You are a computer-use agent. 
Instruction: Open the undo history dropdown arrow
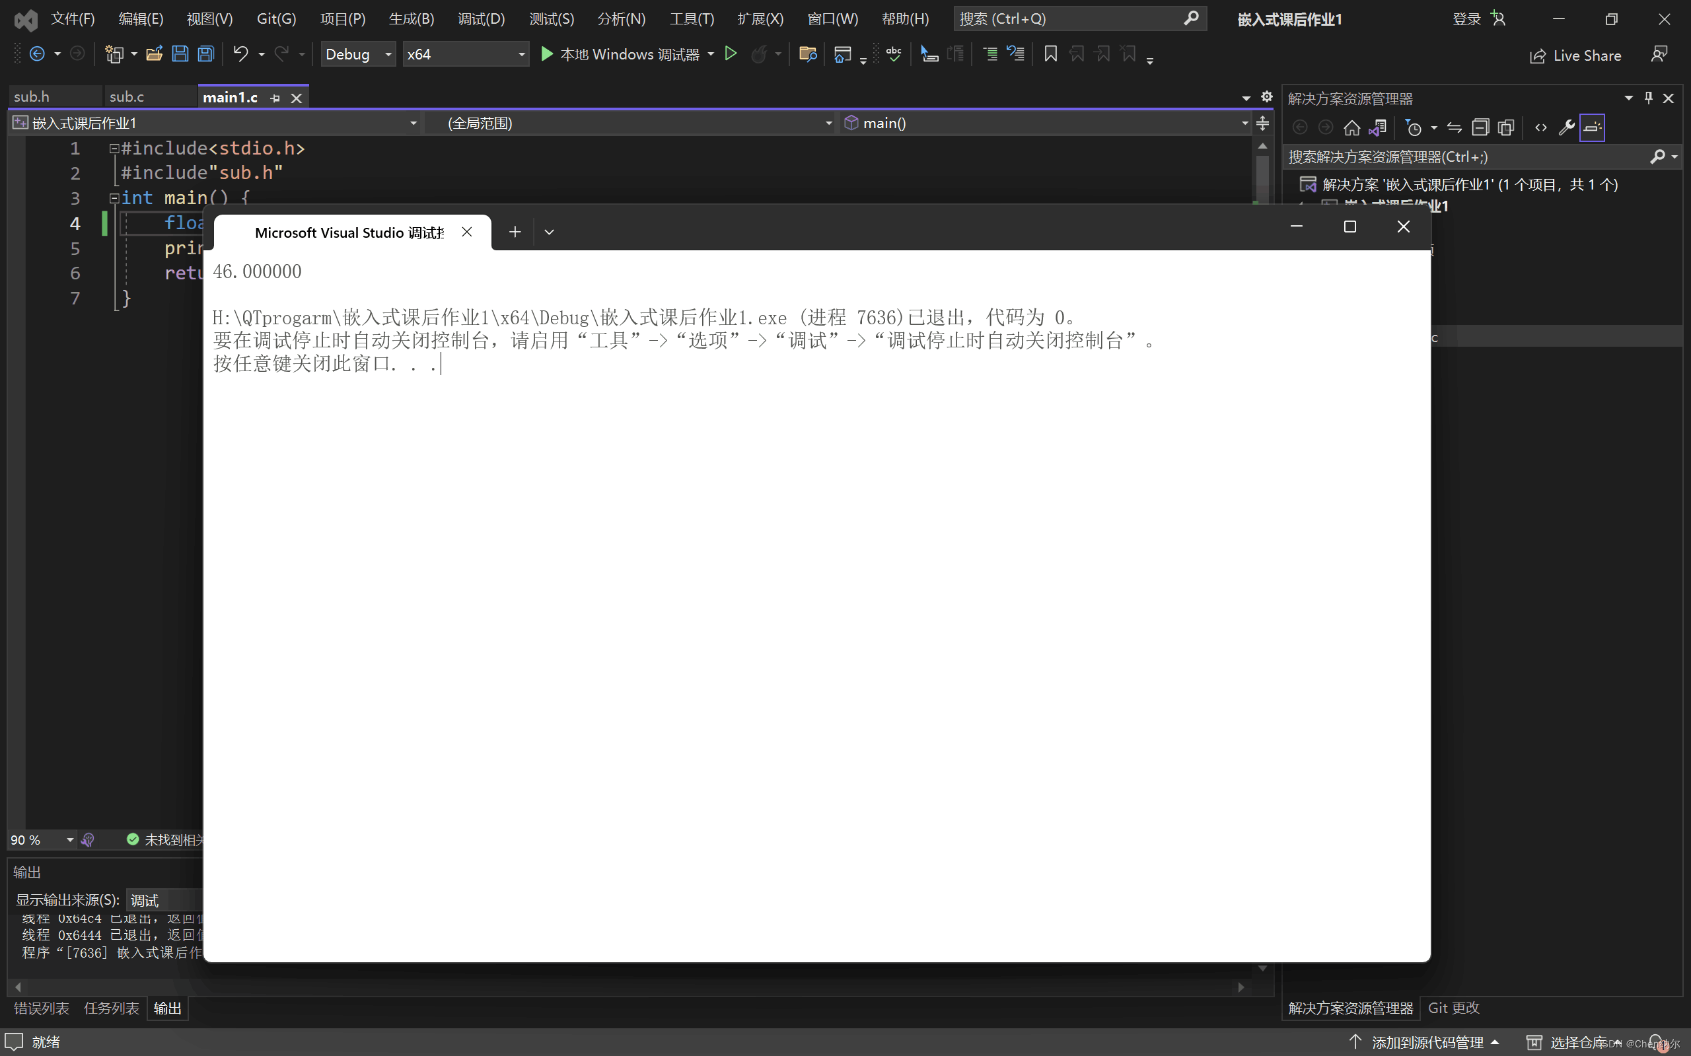[261, 53]
